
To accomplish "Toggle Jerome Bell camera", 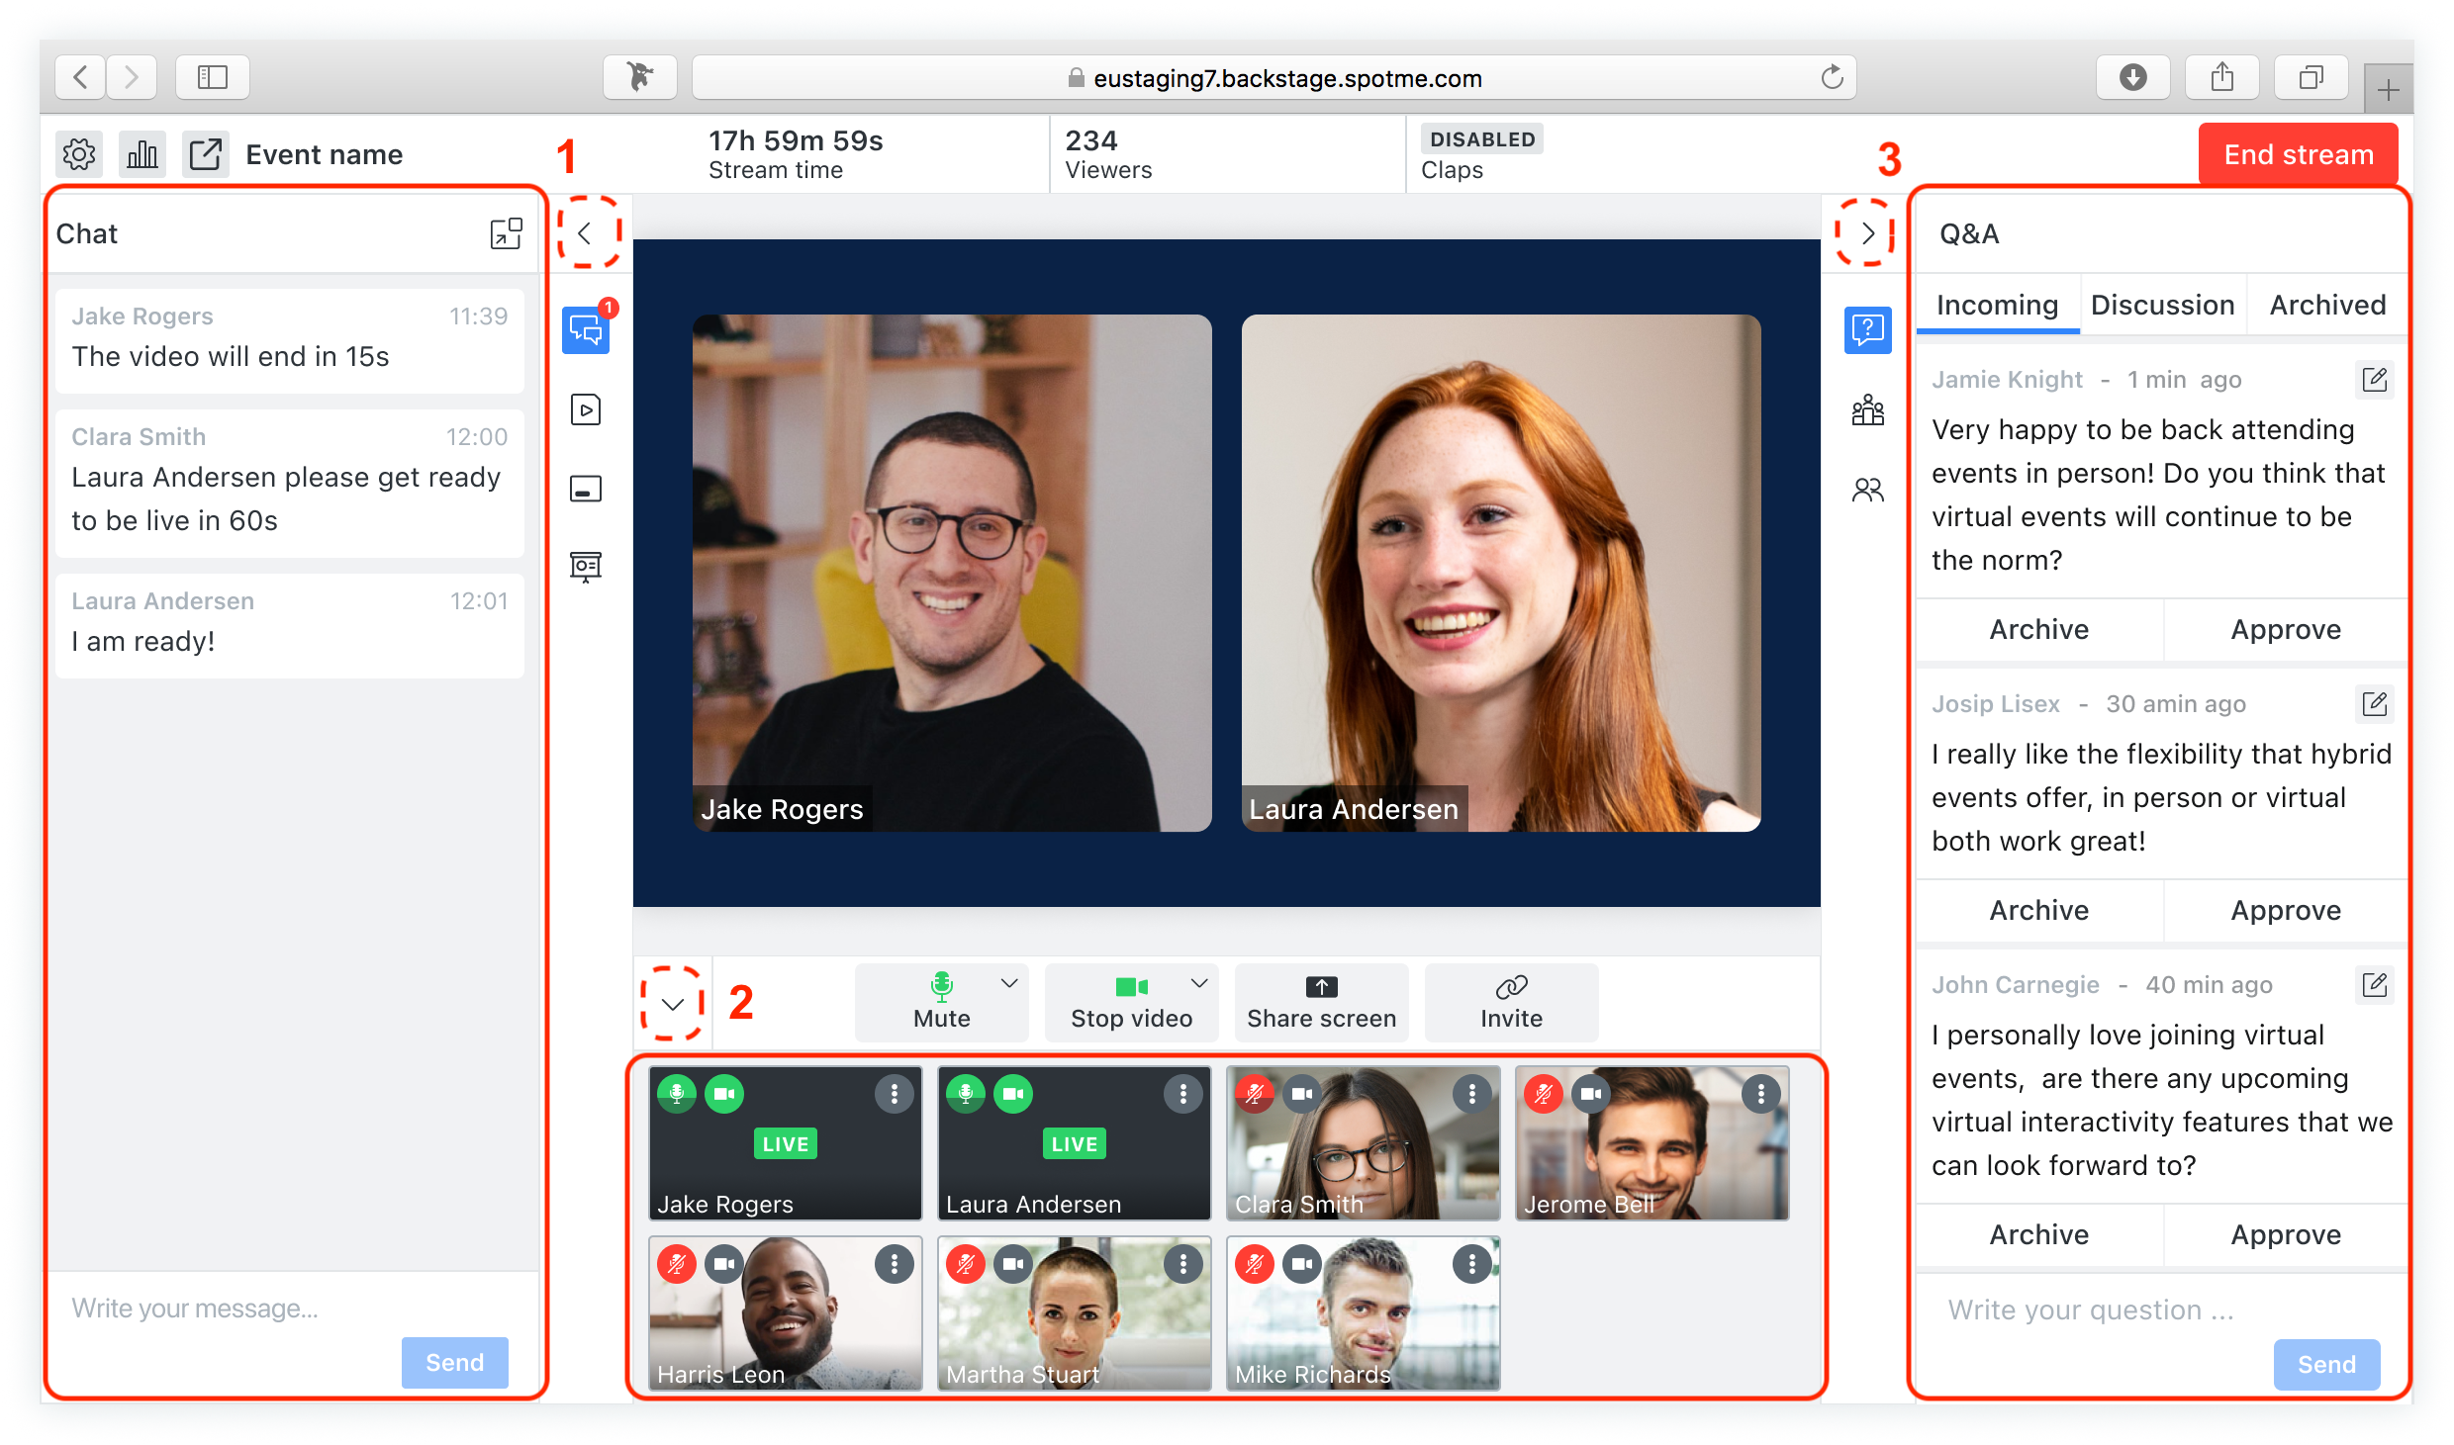I will (x=1591, y=1094).
